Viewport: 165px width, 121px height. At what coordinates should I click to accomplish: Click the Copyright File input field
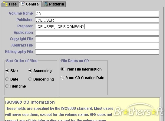coord(97,39)
